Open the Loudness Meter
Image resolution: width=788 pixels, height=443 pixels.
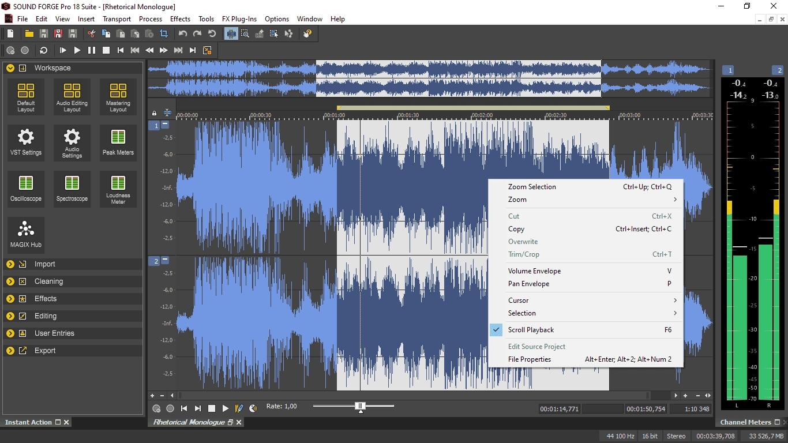pyautogui.click(x=118, y=189)
